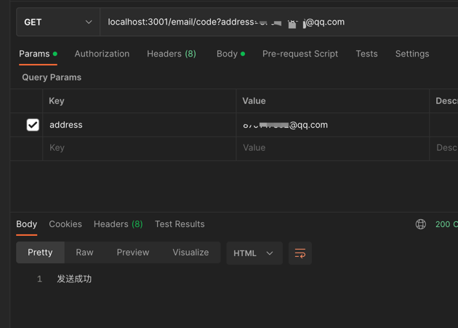
Task: Go to Pre-request Script tab
Action: (300, 54)
